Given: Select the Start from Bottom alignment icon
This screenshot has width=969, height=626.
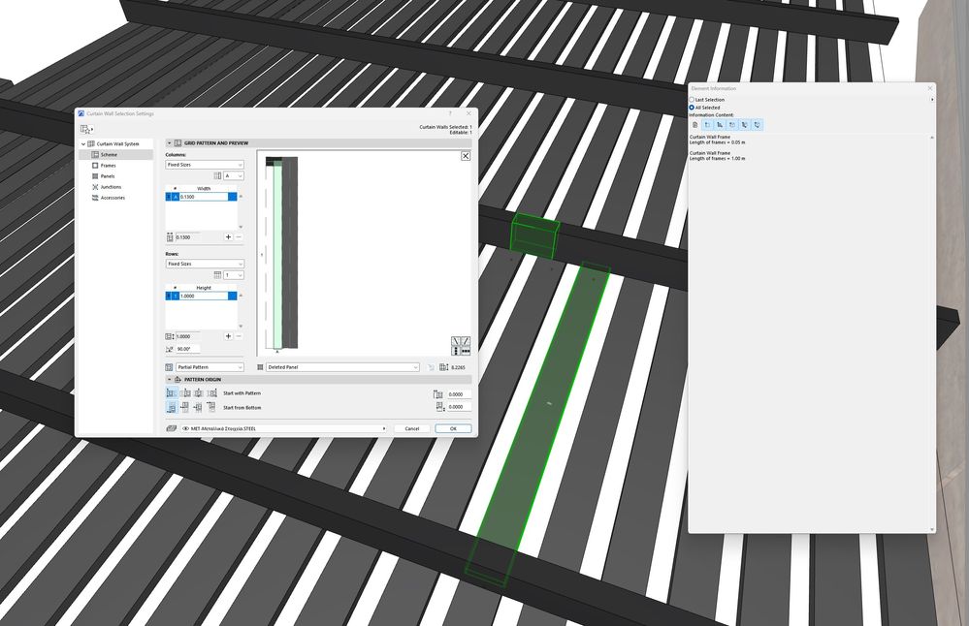Looking at the screenshot, I should click(170, 407).
